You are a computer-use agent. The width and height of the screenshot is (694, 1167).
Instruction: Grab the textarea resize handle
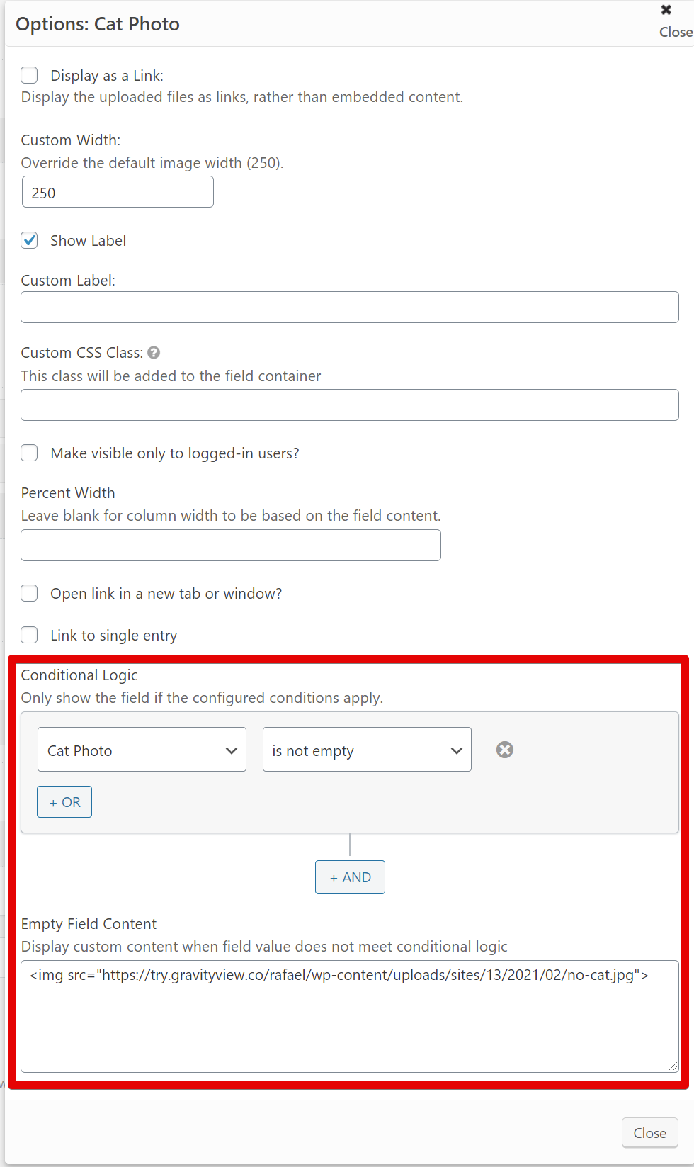[673, 1066]
